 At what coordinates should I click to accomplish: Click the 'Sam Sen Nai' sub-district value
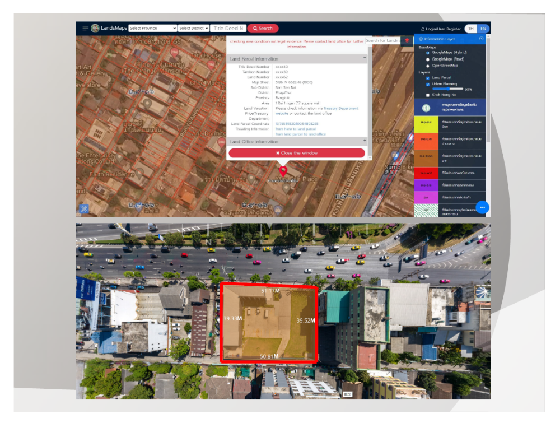[x=286, y=87]
